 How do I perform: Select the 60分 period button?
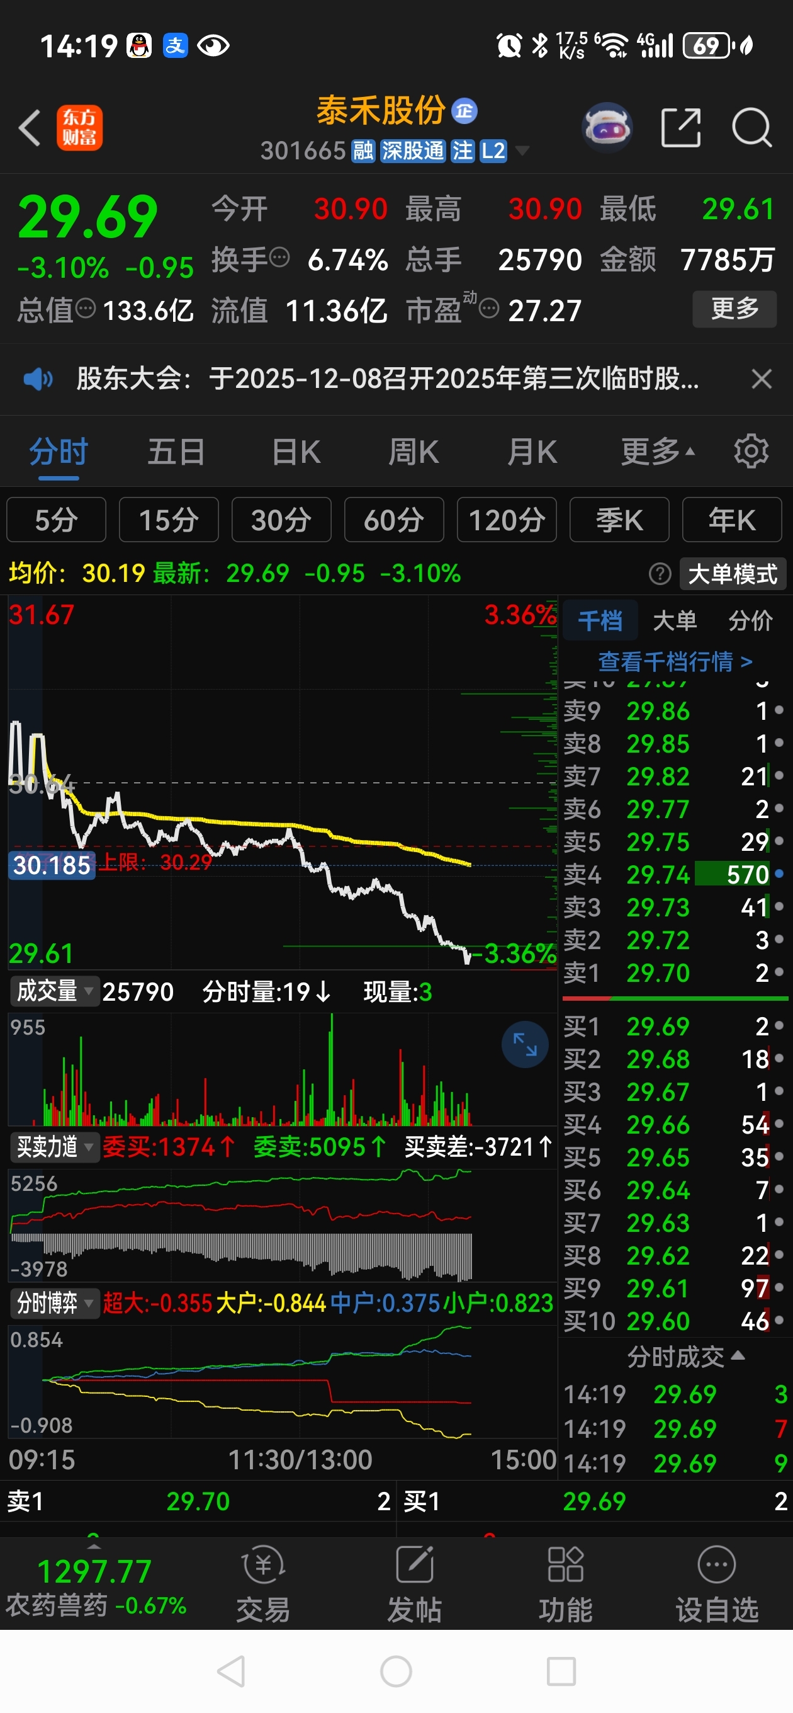[x=394, y=520]
